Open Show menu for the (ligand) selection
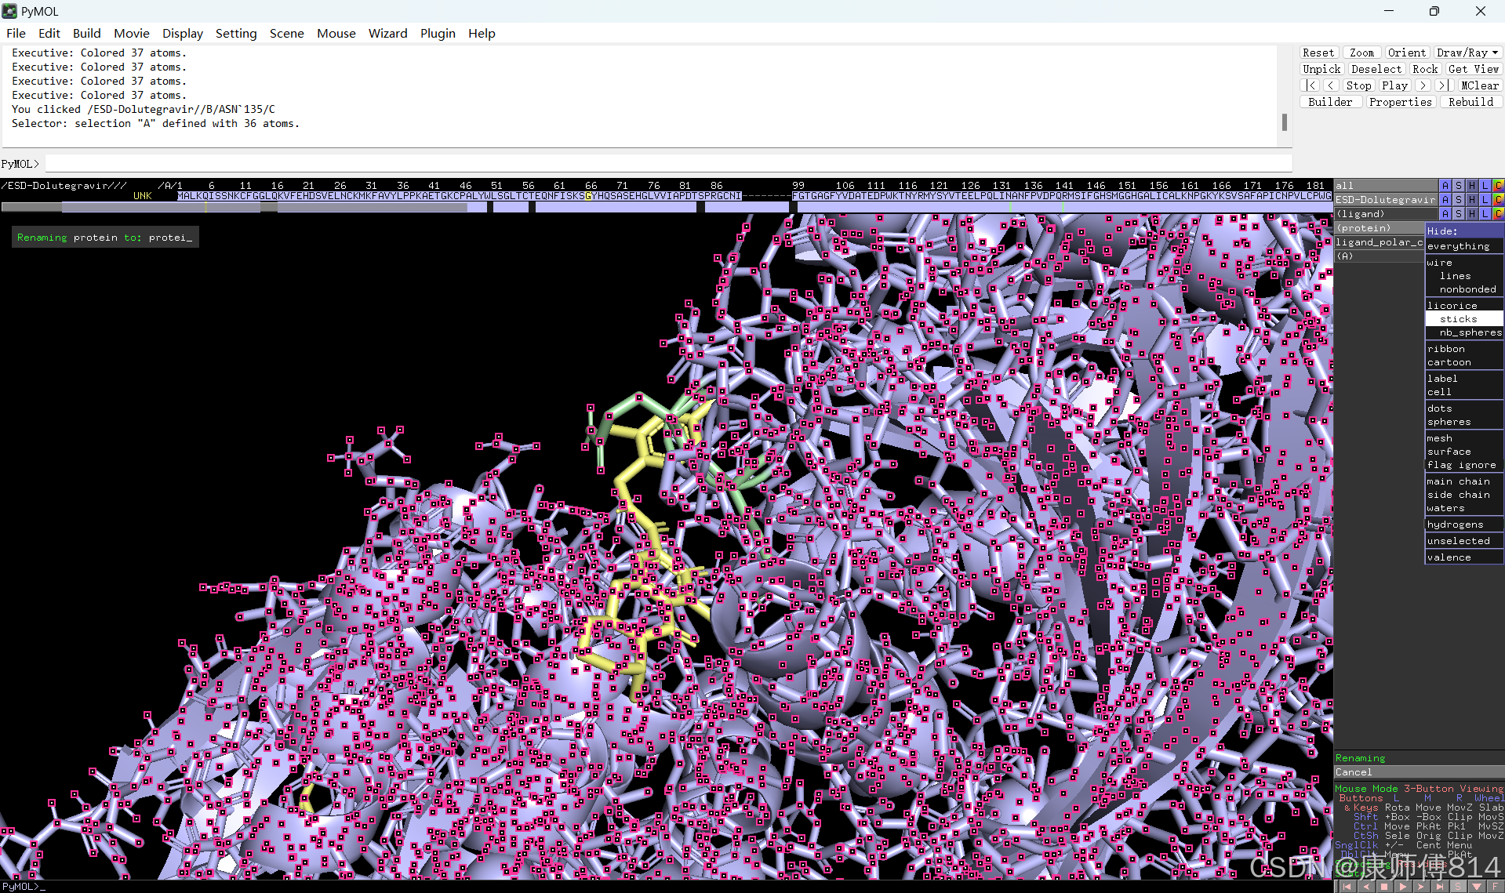 pos(1459,214)
